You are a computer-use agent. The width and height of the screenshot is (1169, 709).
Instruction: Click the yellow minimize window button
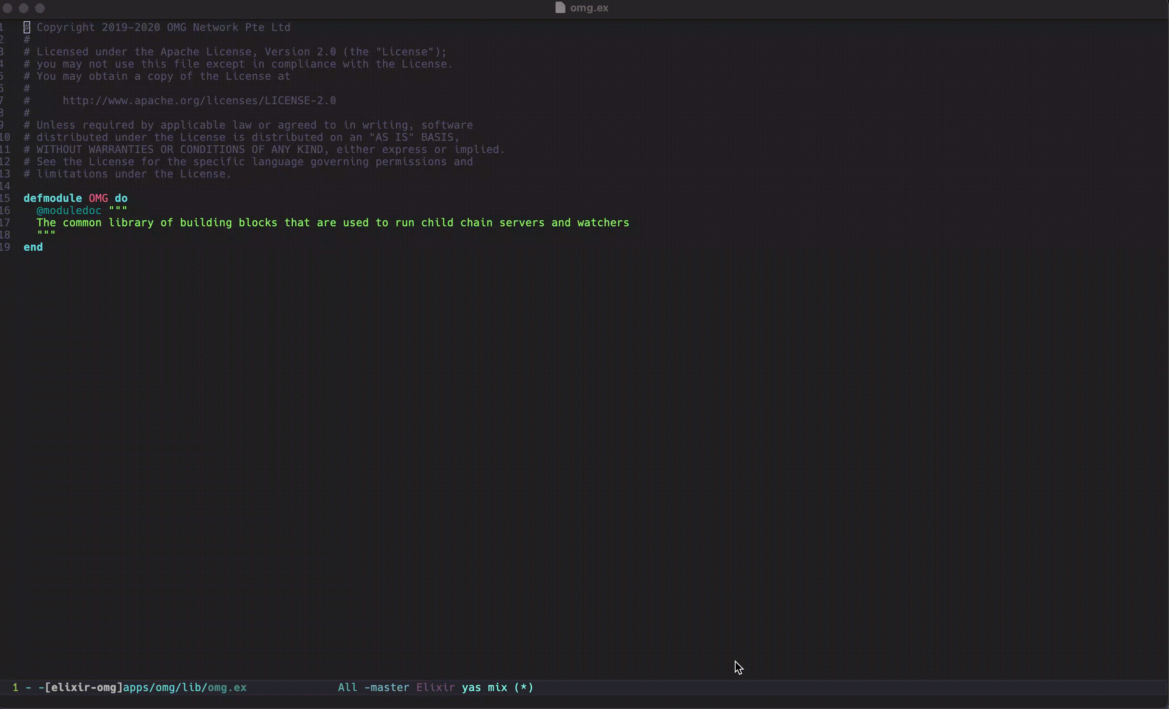tap(24, 8)
